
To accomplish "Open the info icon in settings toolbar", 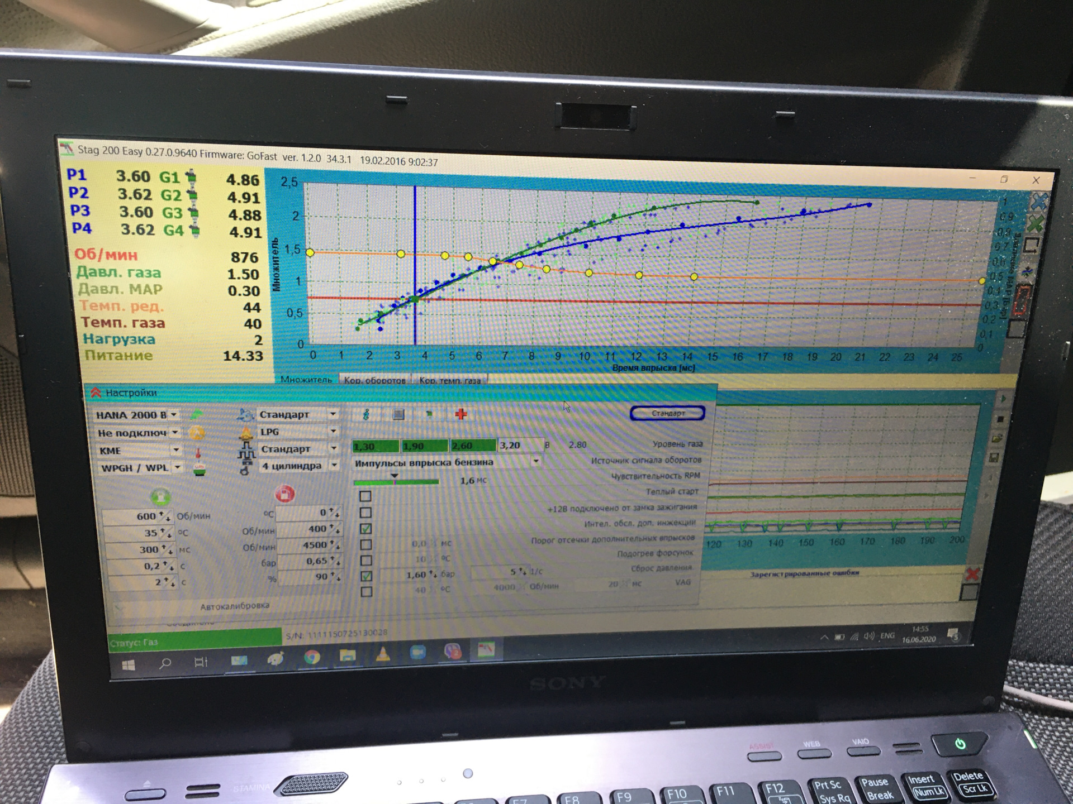I will tap(367, 414).
